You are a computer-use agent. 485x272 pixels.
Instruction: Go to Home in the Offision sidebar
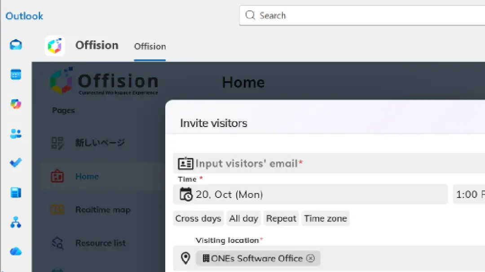click(87, 176)
